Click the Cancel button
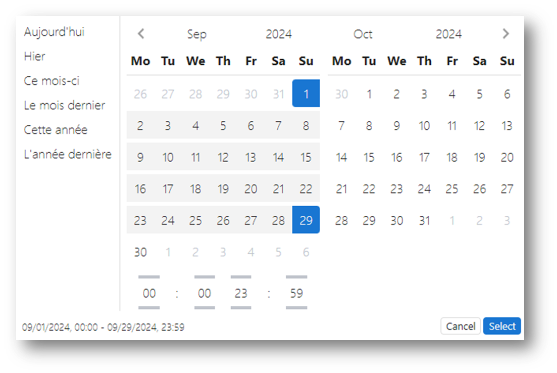Image resolution: width=557 pixels, height=373 pixels. pyautogui.click(x=461, y=326)
